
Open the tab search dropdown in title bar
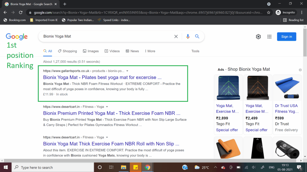[269, 4]
